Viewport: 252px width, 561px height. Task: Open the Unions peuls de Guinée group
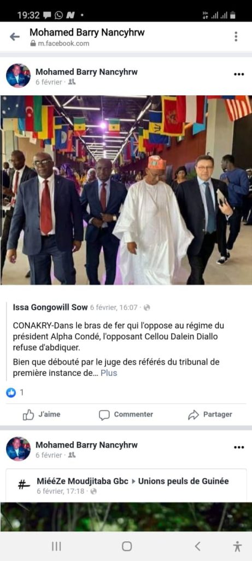coord(184,481)
